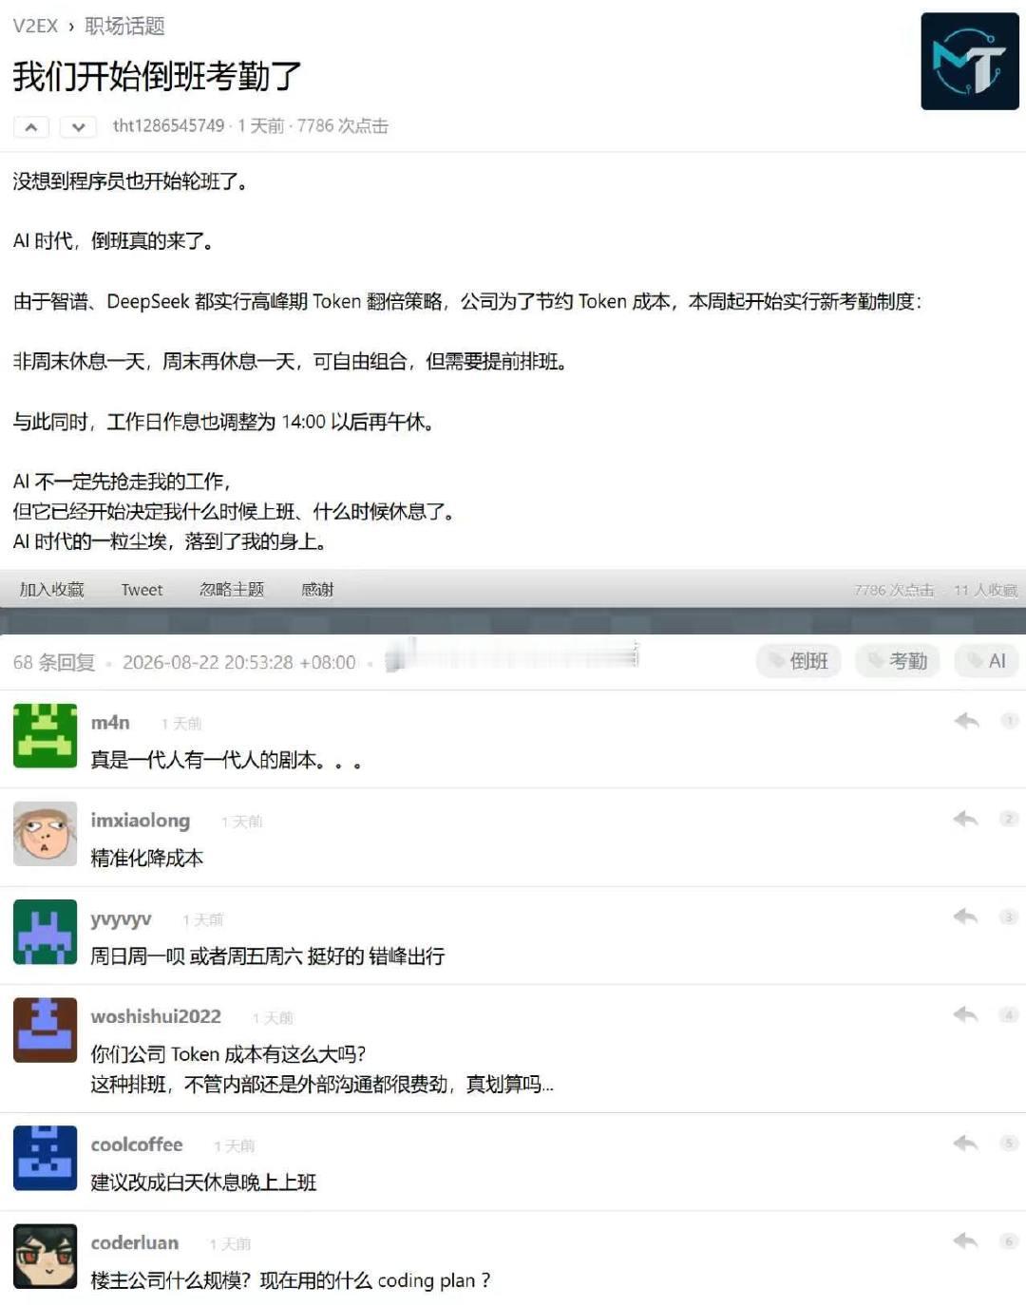Click 感谢 to thank the author
Viewport: 1026px width, 1305px height.
click(317, 590)
